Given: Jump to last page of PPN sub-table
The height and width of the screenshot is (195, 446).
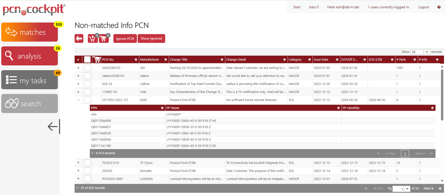Looking at the screenshot, I should pyautogui.click(x=431, y=153).
